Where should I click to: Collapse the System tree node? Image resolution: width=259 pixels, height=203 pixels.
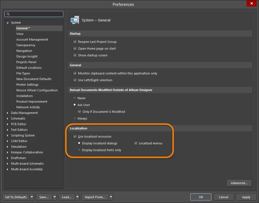tap(7, 23)
